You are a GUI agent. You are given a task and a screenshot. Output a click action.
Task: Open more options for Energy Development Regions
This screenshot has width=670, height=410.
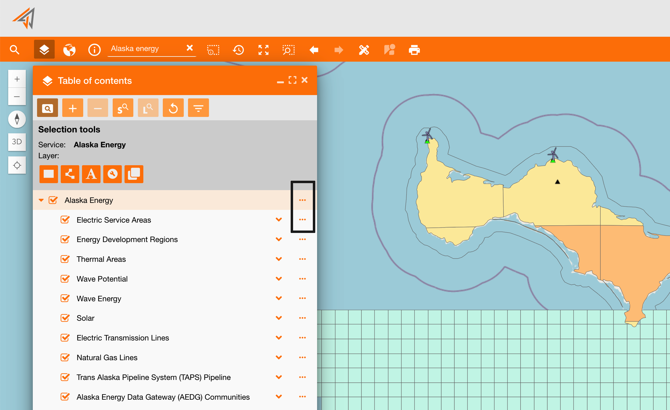coord(303,239)
